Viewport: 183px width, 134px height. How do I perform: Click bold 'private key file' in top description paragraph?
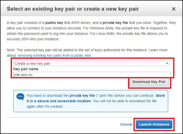tap(115, 23)
